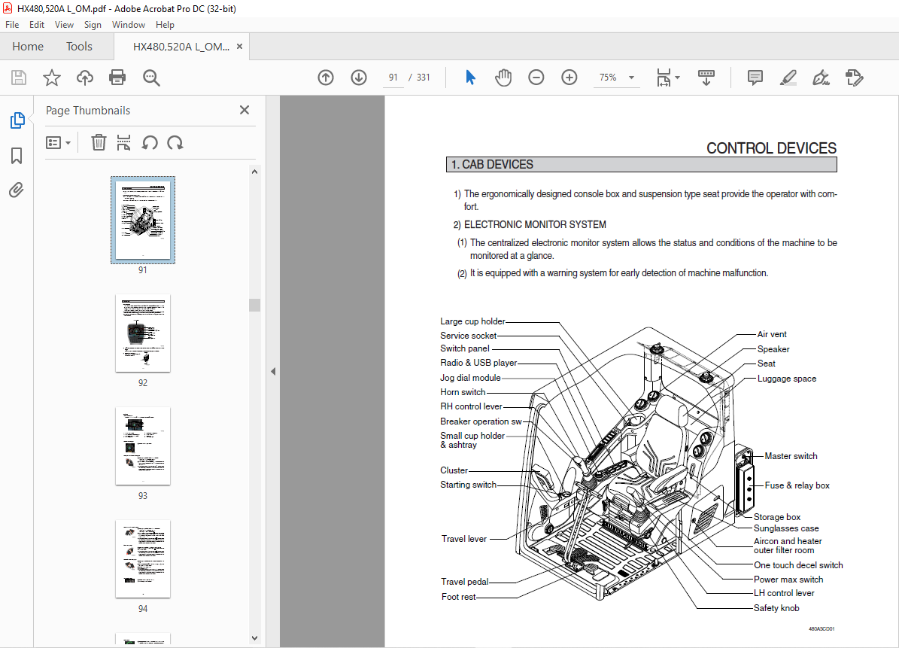Open the Attachments paperclip pane
The image size is (899, 648).
(17, 190)
